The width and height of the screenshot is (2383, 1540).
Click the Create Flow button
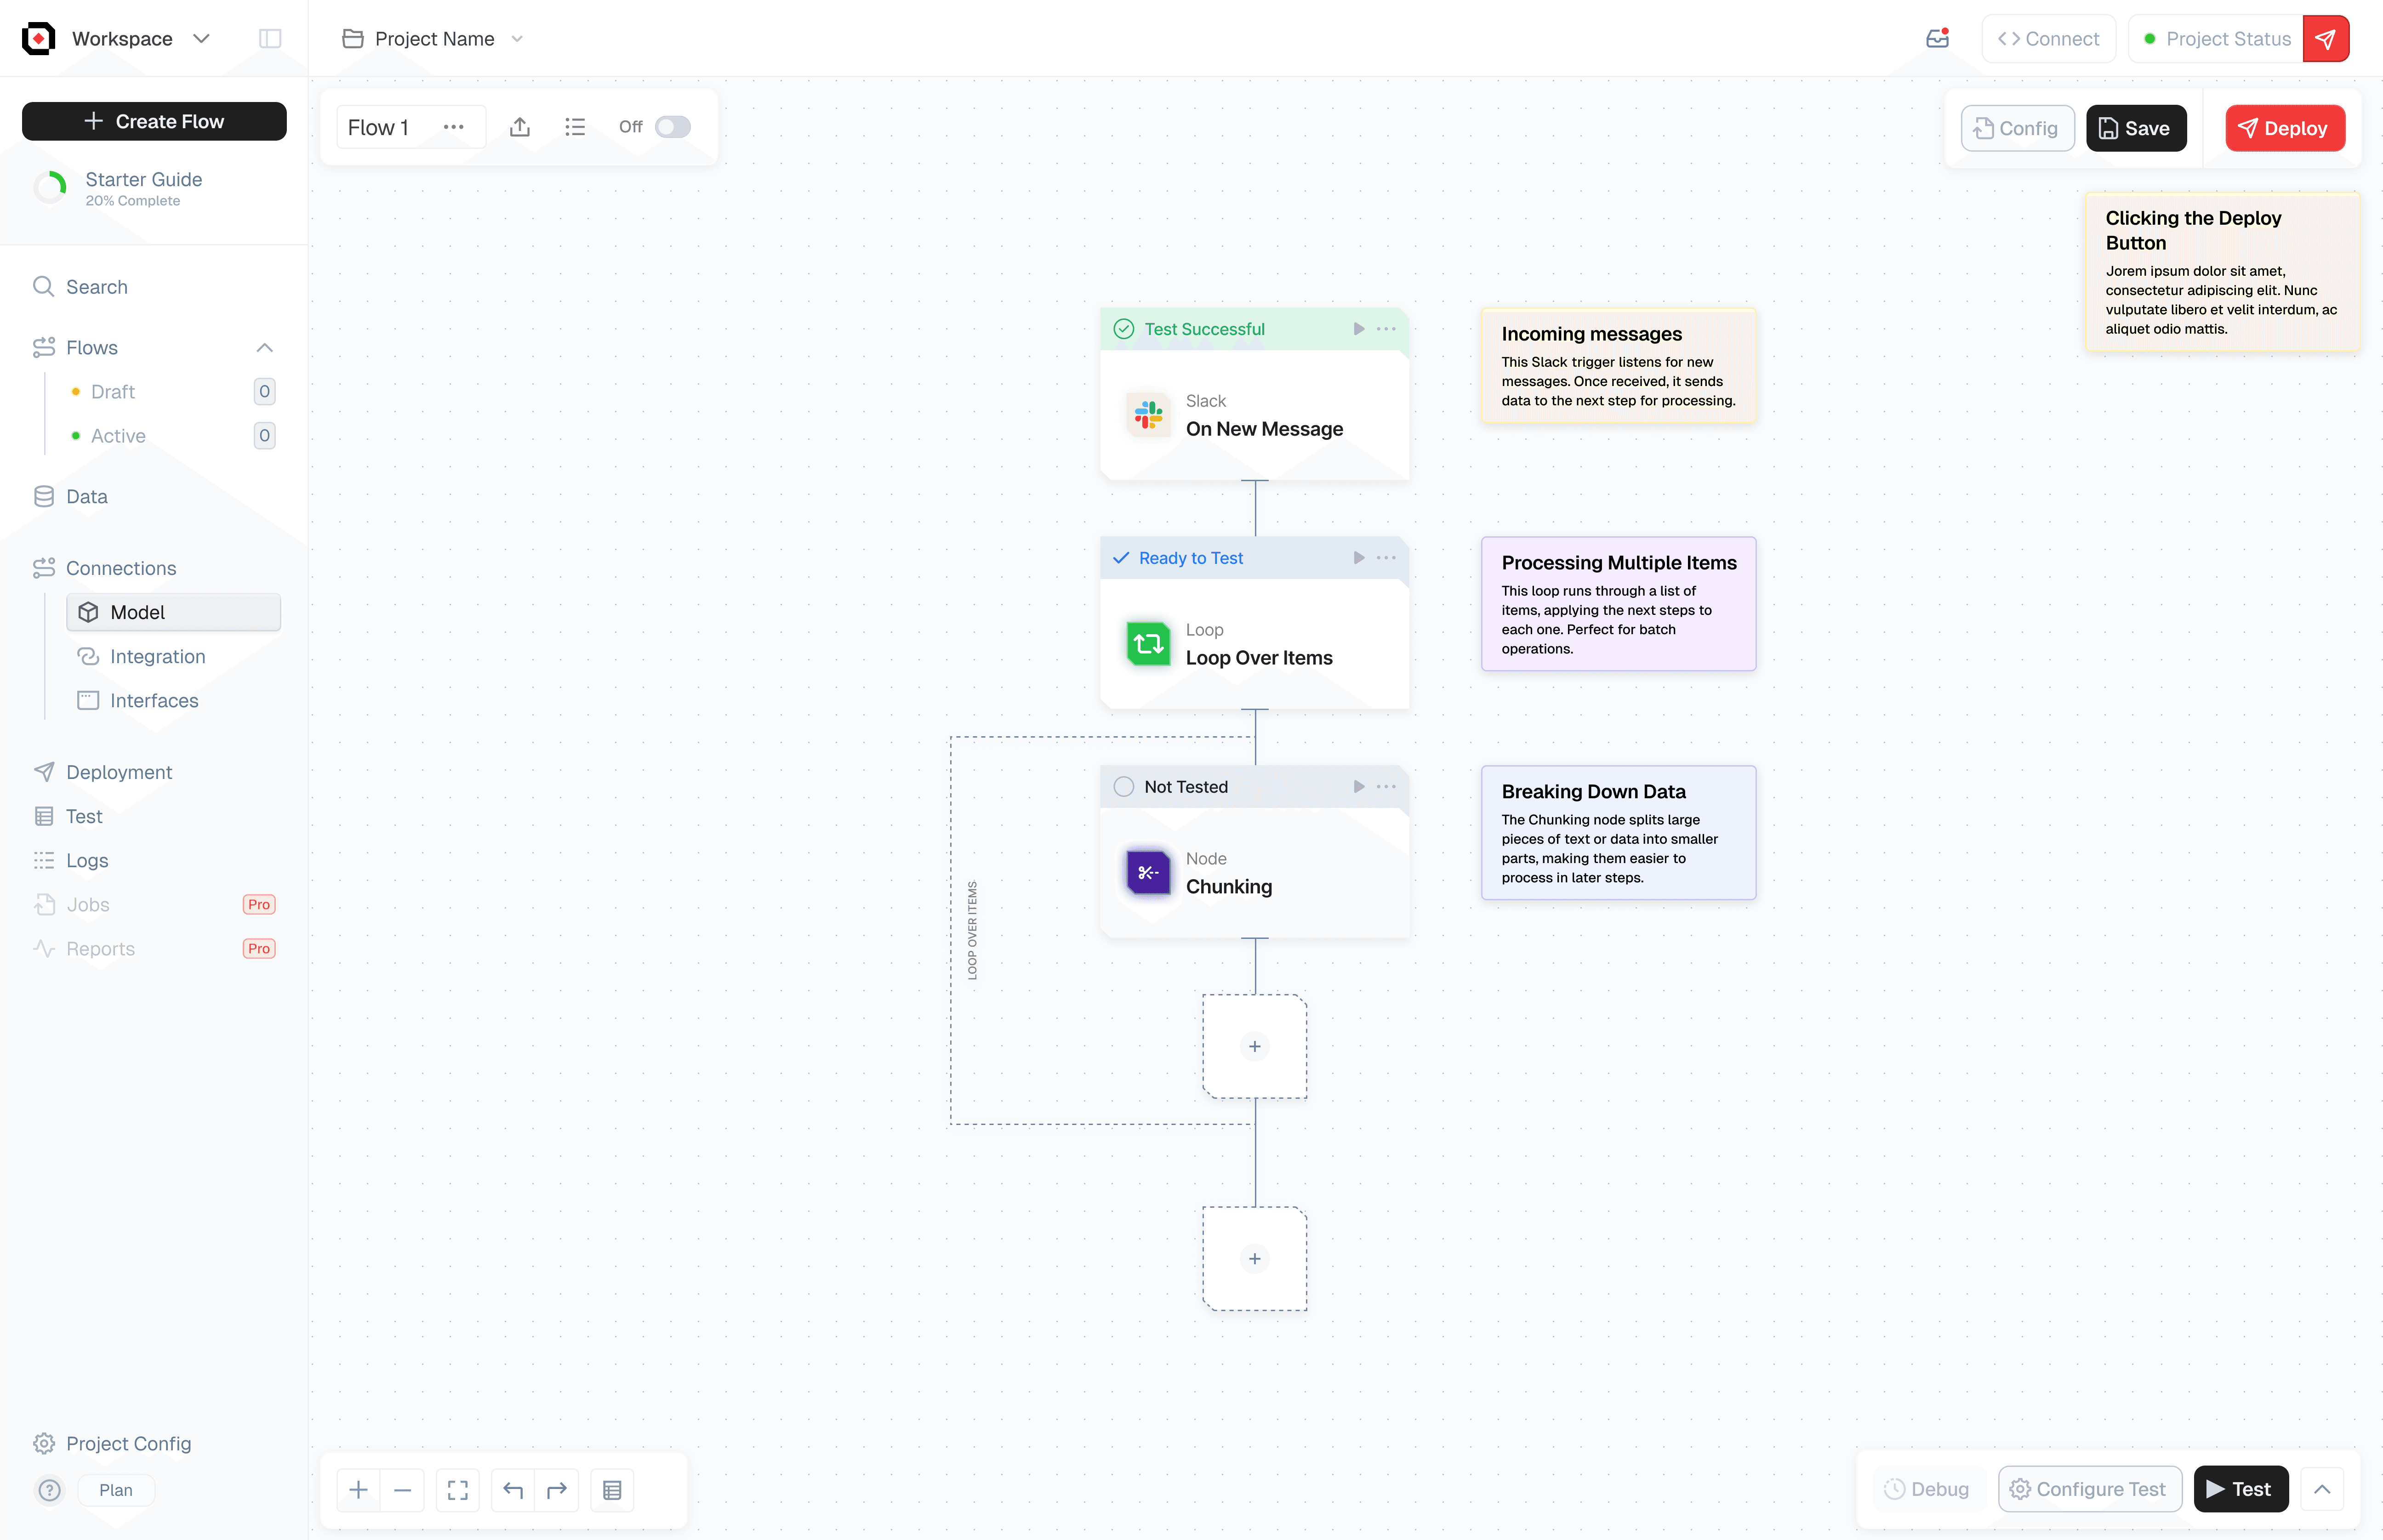point(154,121)
